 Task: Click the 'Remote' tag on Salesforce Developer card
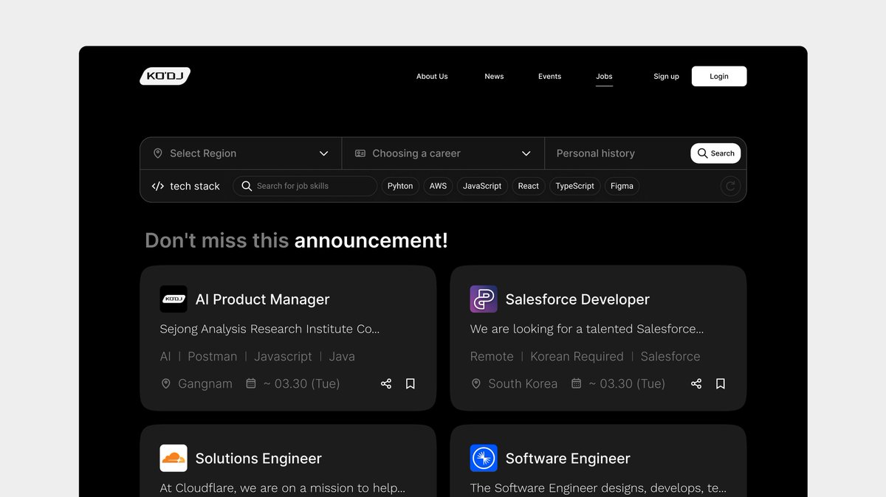coord(492,356)
